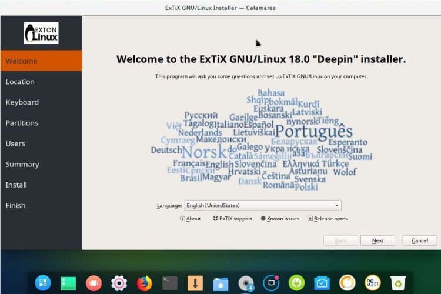
Task: Open the blue home folder file manager
Action: (x=220, y=284)
